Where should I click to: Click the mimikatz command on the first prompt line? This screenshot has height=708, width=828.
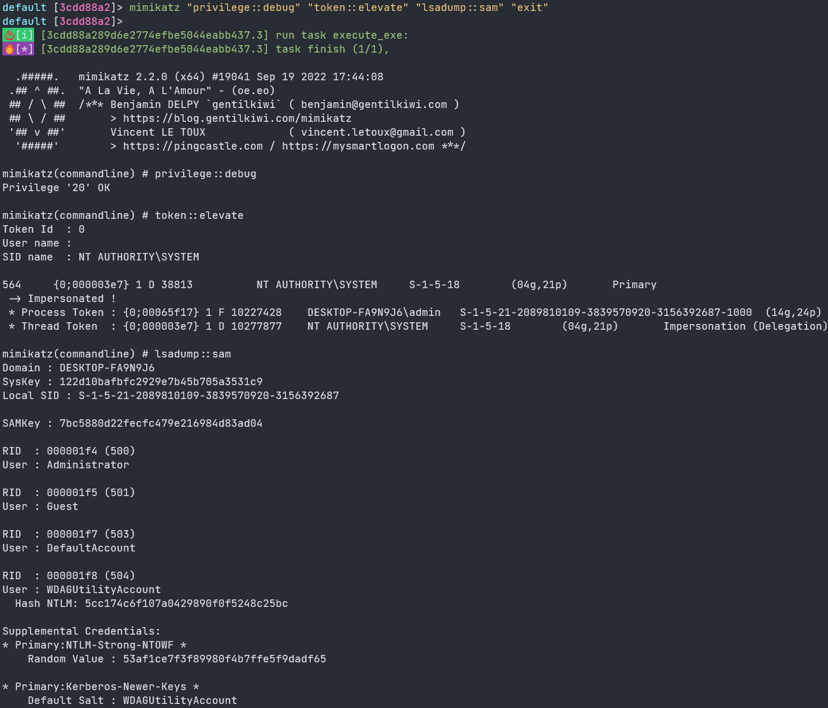pos(339,8)
